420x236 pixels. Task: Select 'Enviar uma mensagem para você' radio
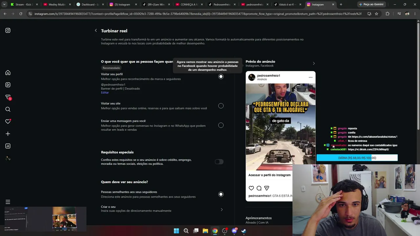pos(221,125)
